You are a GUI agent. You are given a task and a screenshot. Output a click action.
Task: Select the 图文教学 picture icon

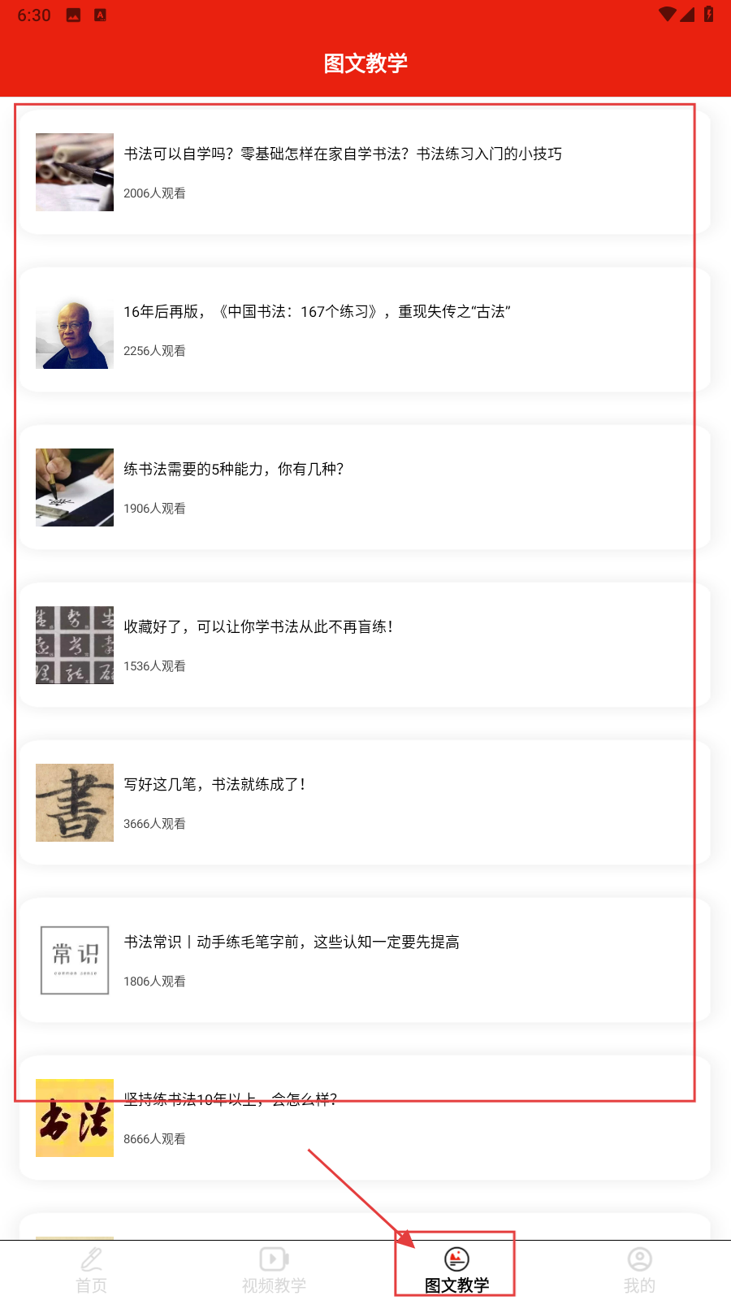click(x=456, y=1259)
